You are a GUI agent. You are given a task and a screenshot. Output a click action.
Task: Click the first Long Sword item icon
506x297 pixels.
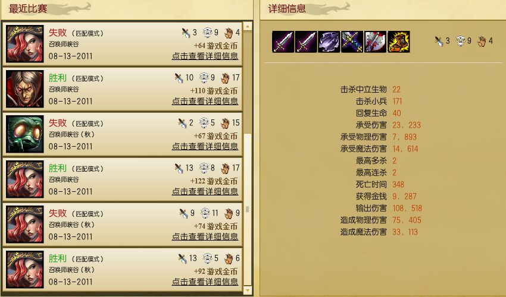pos(283,42)
